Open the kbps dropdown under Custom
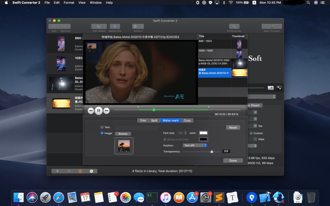 [x=255, y=139]
